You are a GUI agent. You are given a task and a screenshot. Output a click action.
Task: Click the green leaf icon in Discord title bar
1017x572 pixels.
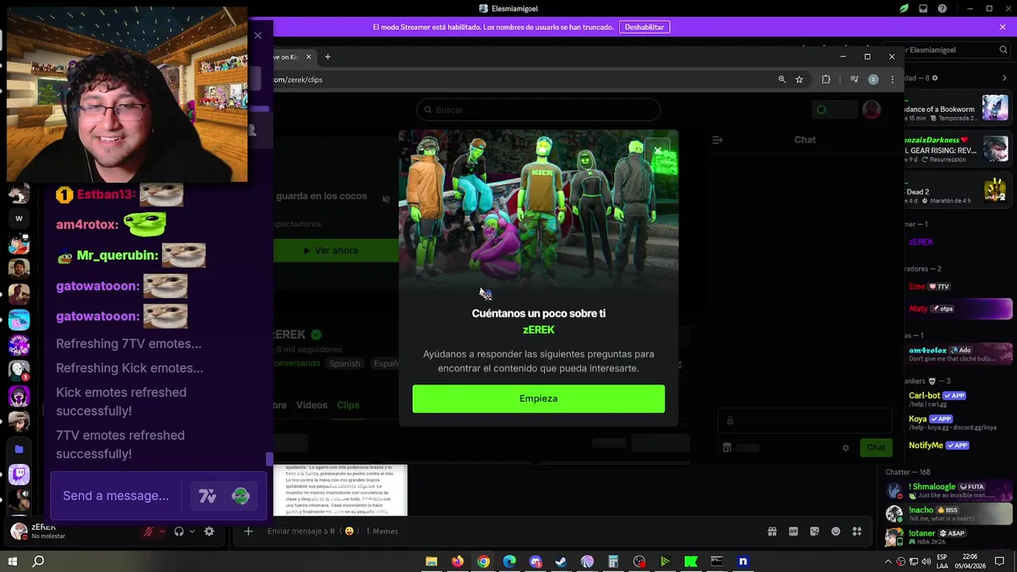pyautogui.click(x=904, y=9)
